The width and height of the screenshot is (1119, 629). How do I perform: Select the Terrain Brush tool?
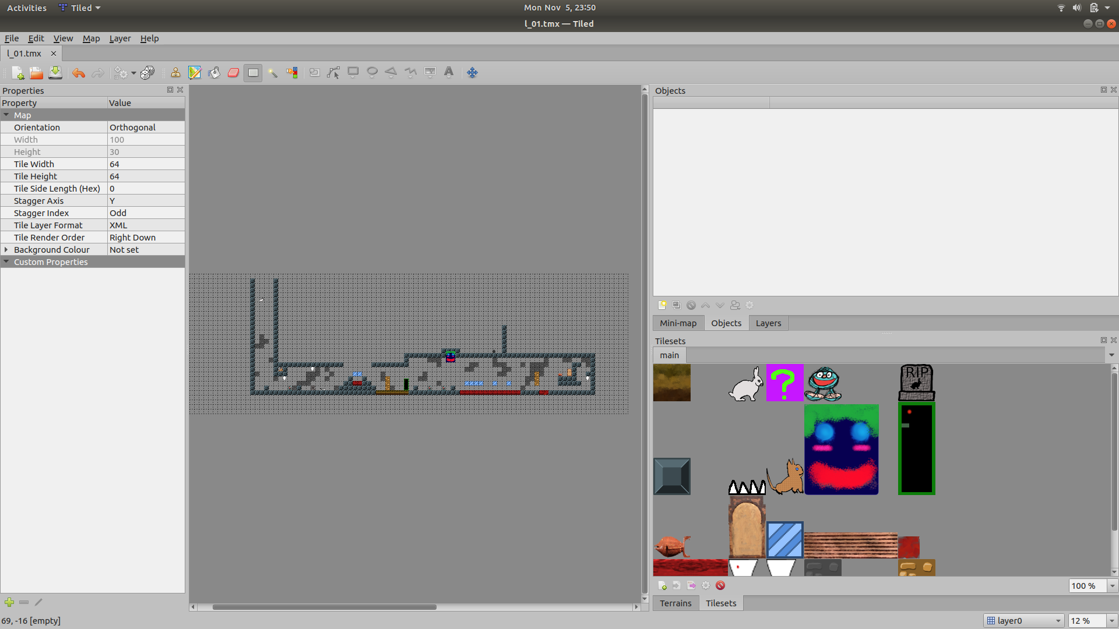pos(195,73)
